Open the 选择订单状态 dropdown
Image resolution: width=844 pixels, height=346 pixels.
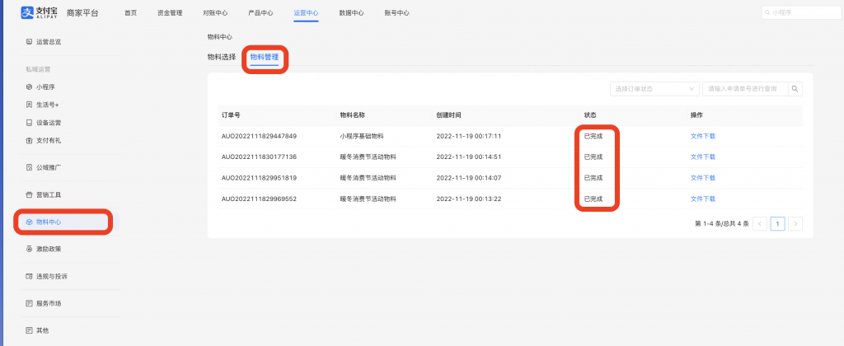click(x=654, y=89)
